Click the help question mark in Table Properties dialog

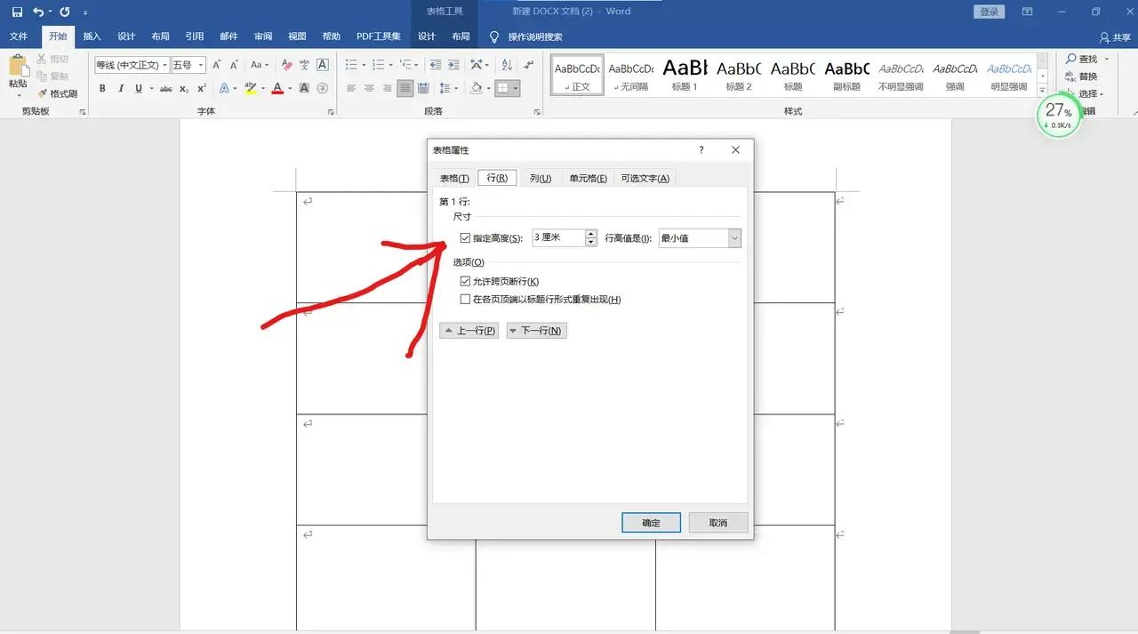(x=701, y=150)
